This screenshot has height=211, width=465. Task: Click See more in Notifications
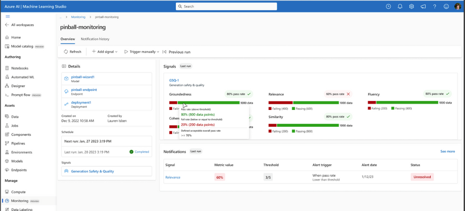click(x=448, y=152)
